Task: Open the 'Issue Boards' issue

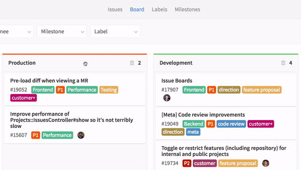Action: (x=177, y=81)
